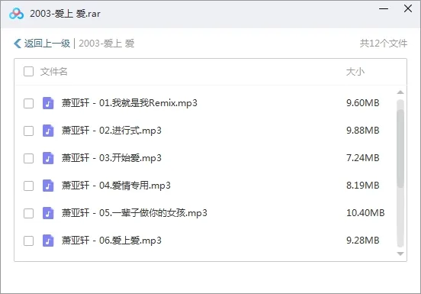
Task: Click the 2003-爱上 爱 breadcrumb folder
Action: (x=107, y=44)
